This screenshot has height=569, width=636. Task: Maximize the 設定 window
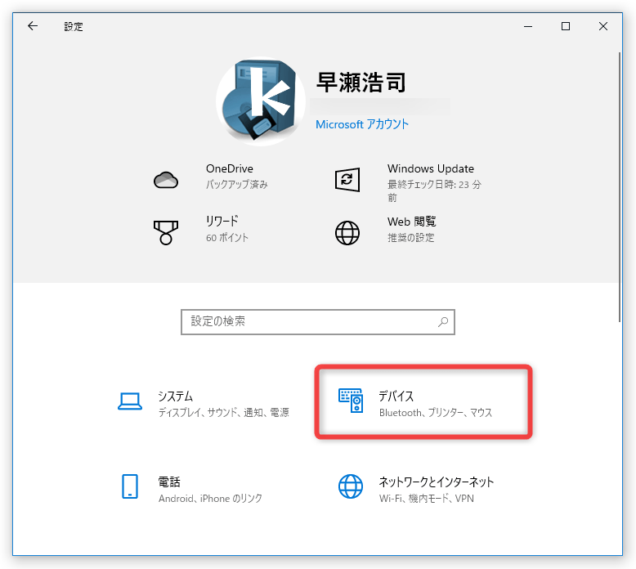566,26
